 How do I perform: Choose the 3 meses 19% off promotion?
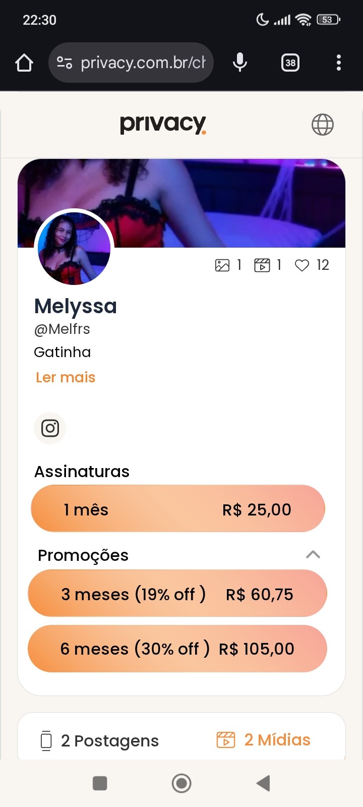[x=177, y=594]
